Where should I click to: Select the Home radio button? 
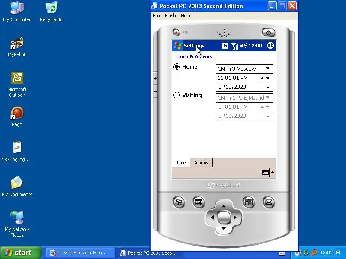pos(176,67)
